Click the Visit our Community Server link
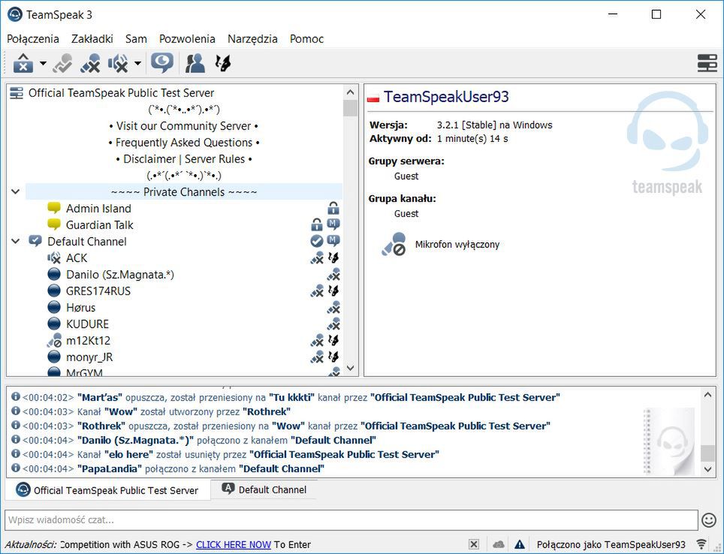The height and width of the screenshot is (554, 724). 183,126
